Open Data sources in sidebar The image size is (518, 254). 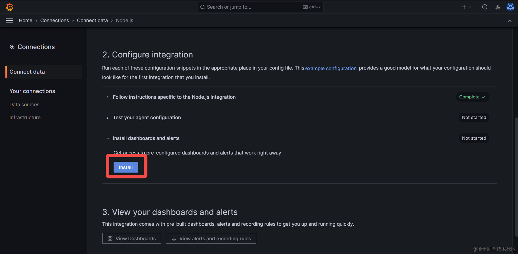tap(24, 105)
